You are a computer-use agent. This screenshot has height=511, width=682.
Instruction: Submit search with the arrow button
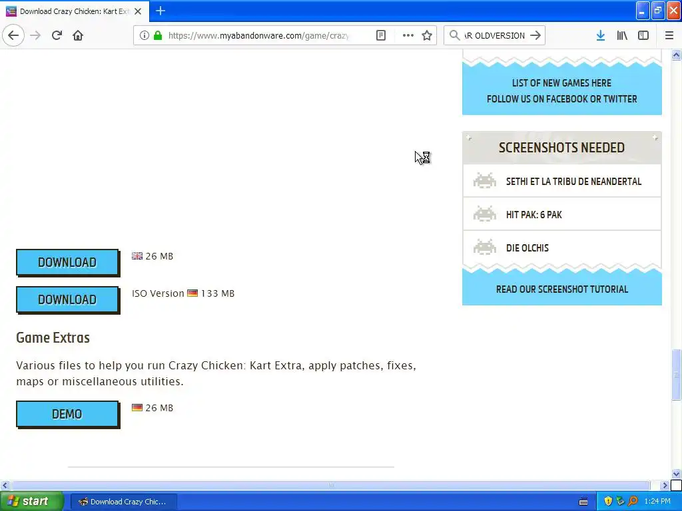point(535,35)
